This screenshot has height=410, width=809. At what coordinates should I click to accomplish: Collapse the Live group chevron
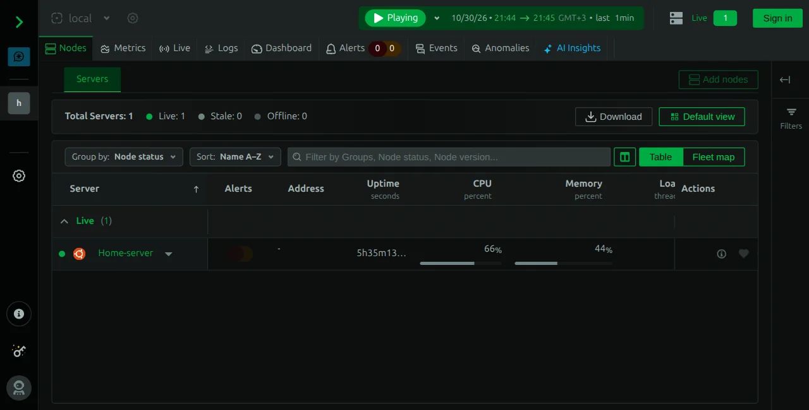coord(64,221)
